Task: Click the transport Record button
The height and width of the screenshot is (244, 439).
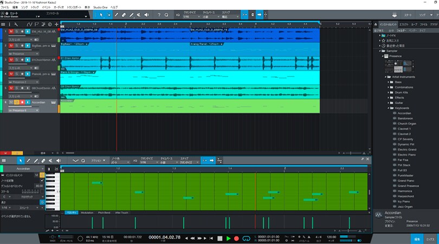Action: coord(236,239)
